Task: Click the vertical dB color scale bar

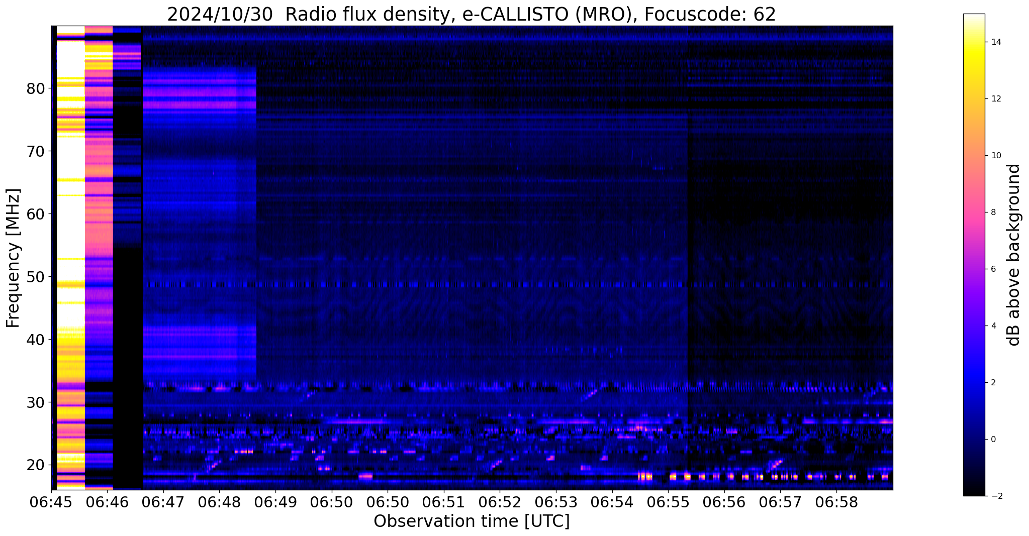Action: 974,255
